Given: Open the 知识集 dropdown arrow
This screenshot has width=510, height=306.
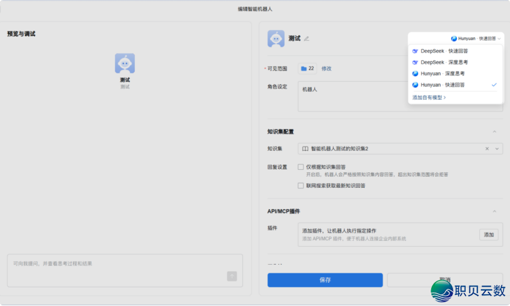Looking at the screenshot, I should click(497, 149).
